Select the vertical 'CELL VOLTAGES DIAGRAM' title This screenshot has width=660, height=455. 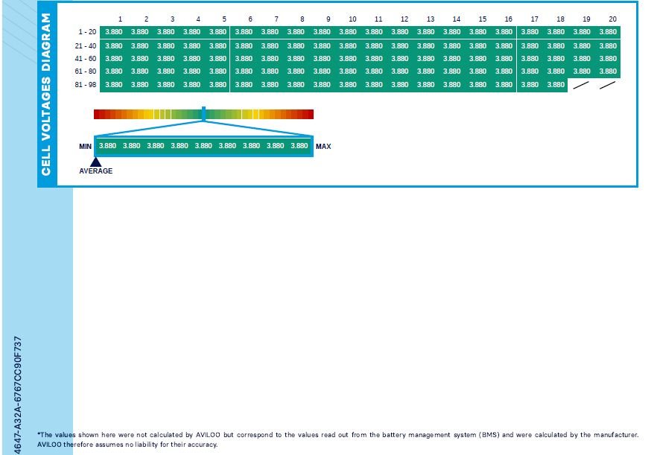tap(46, 94)
